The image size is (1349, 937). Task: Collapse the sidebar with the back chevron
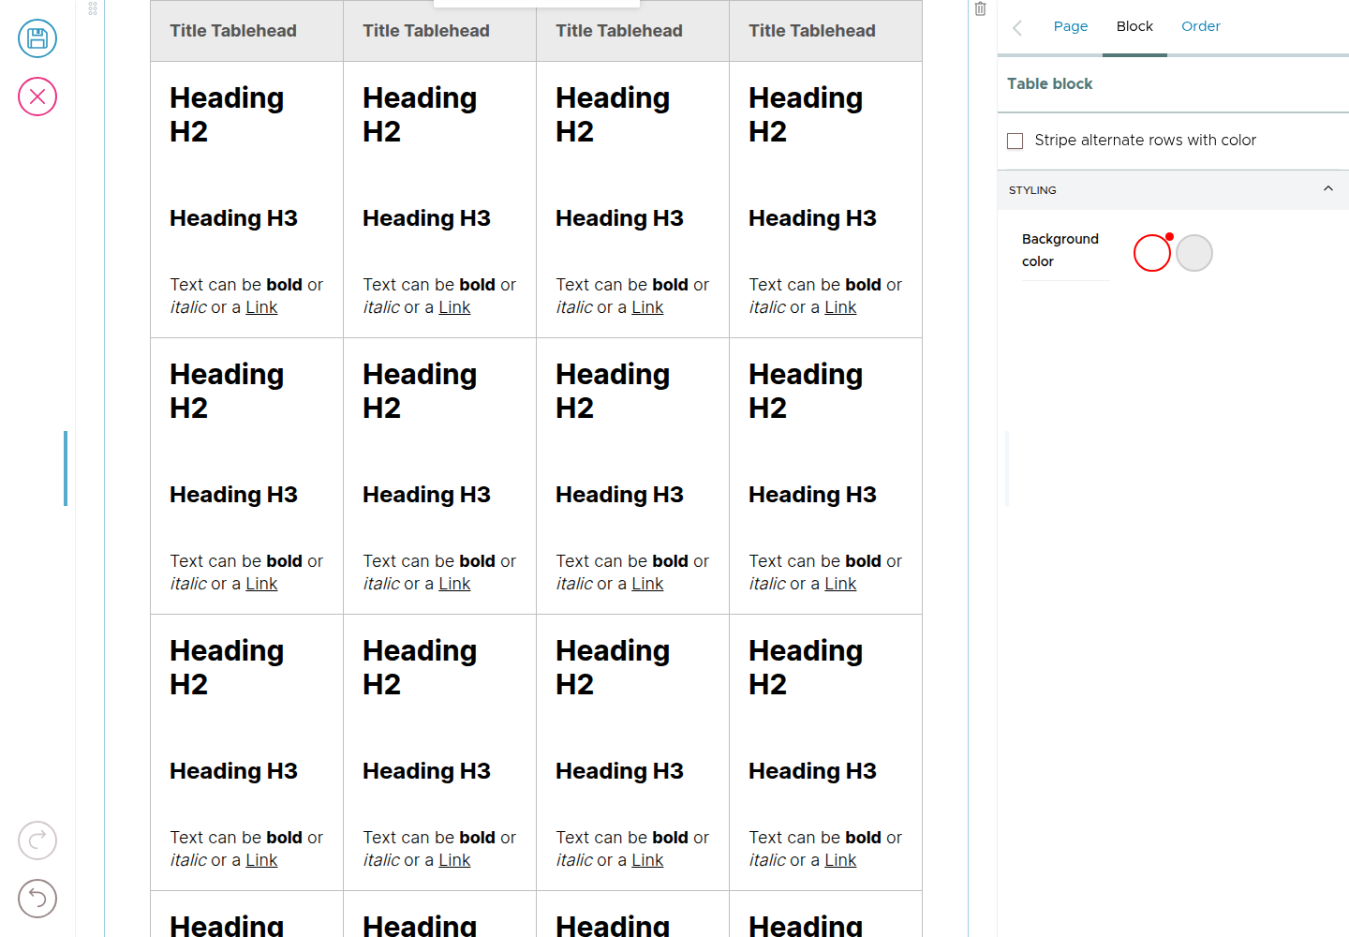point(1017,27)
